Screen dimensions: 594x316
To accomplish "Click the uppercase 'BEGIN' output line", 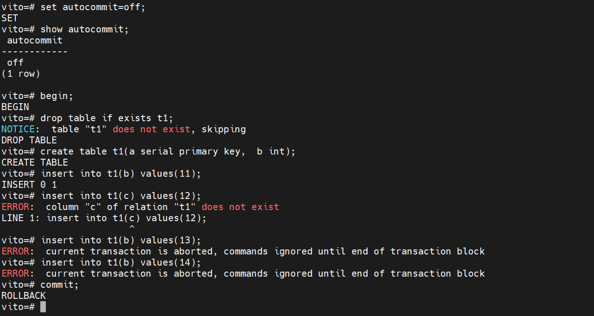I will point(15,107).
